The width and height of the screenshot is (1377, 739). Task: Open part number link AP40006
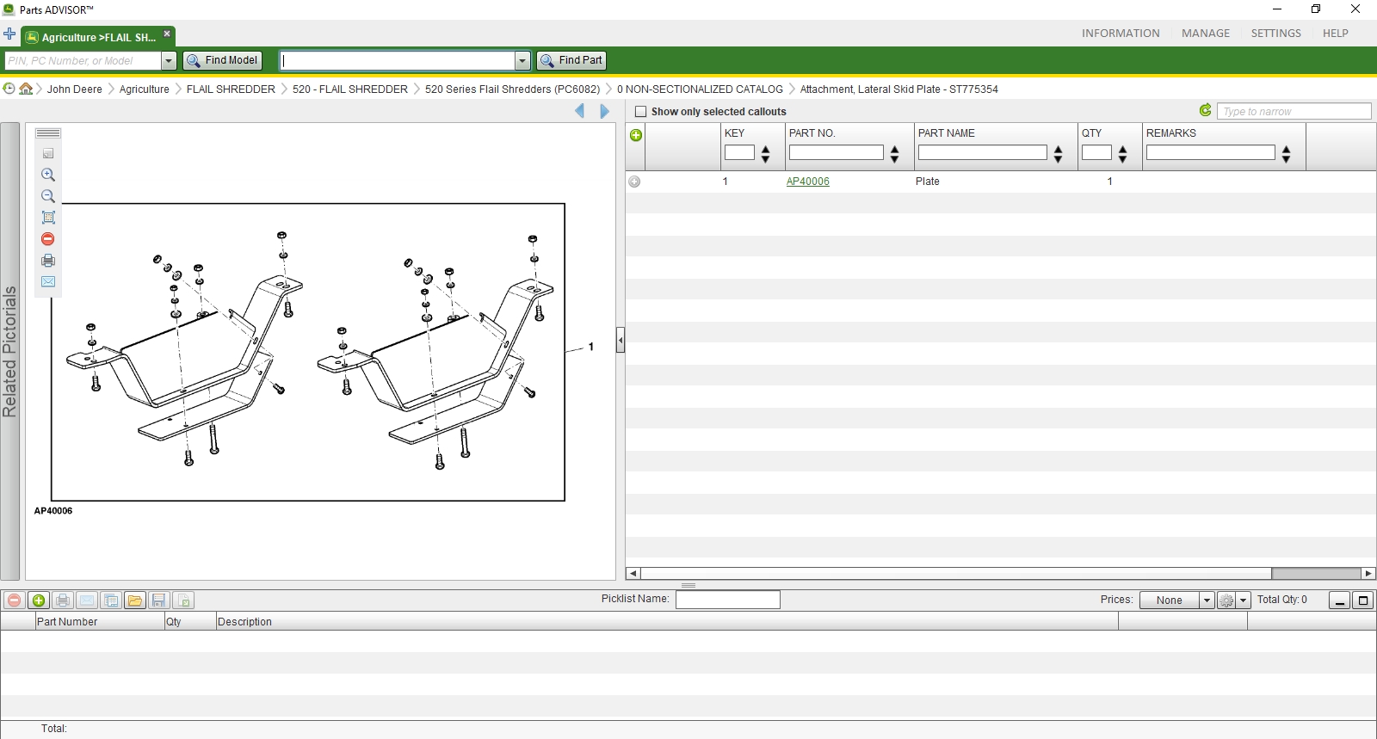tap(808, 182)
